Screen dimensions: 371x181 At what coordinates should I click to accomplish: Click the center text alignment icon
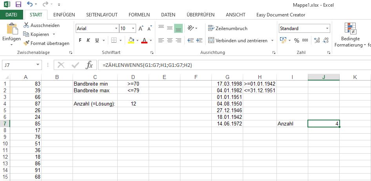pyautogui.click(x=169, y=40)
